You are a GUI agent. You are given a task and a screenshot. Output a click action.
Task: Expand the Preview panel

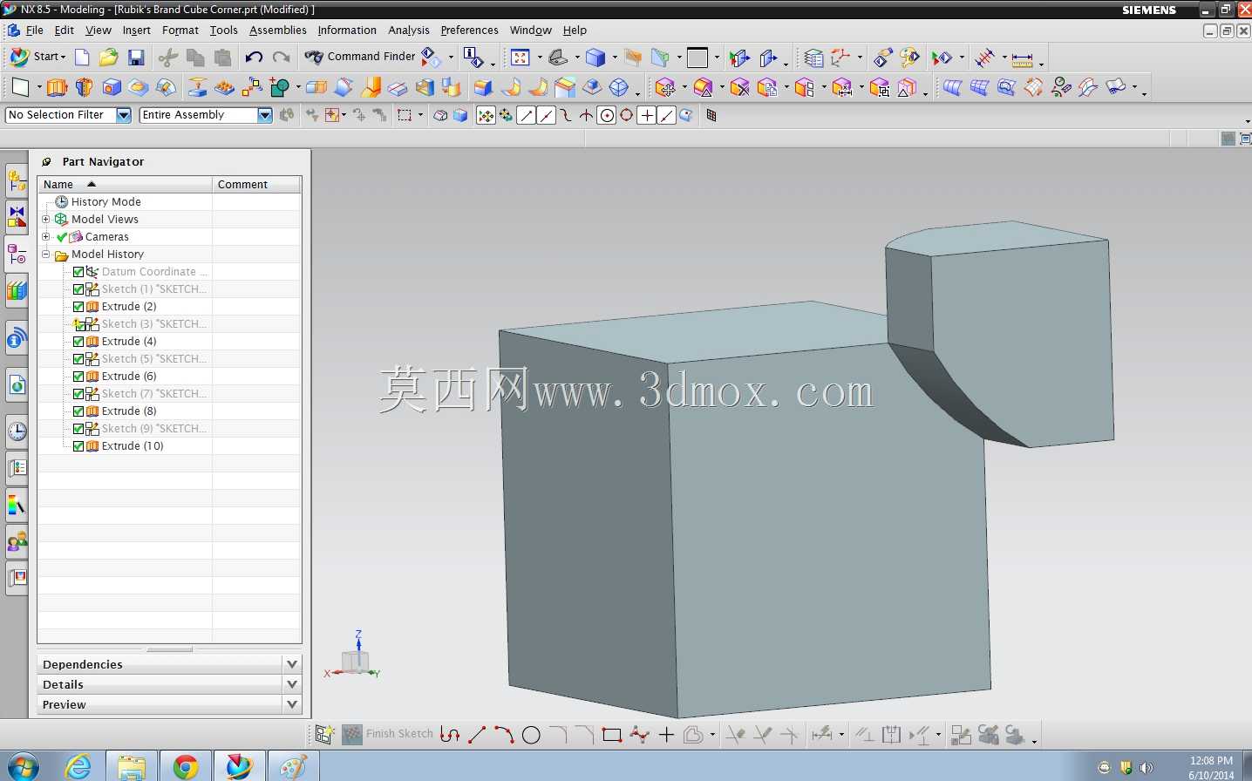click(169, 704)
